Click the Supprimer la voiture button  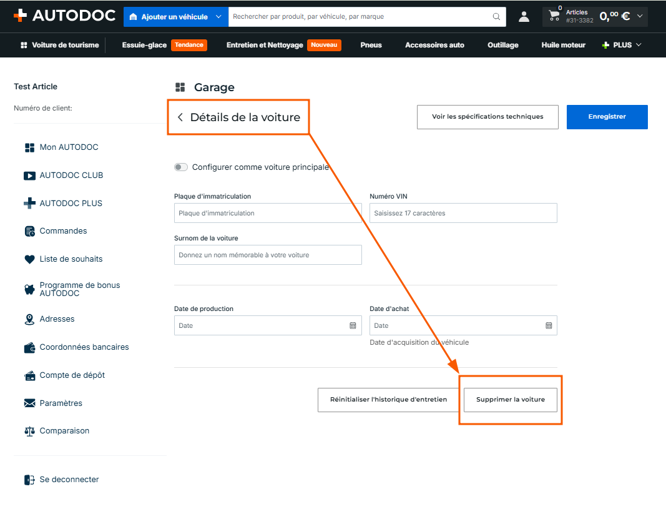pos(511,400)
